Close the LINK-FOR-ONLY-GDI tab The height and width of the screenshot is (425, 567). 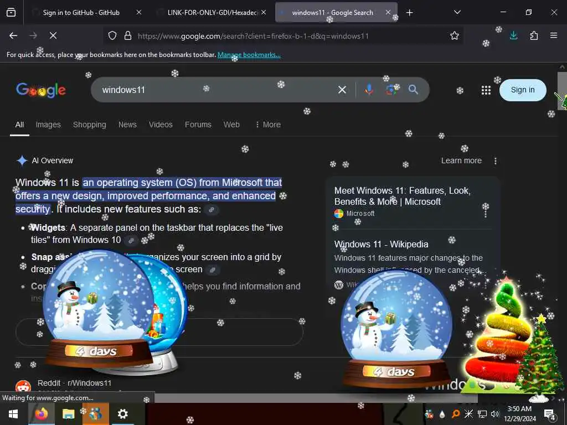[x=264, y=13]
